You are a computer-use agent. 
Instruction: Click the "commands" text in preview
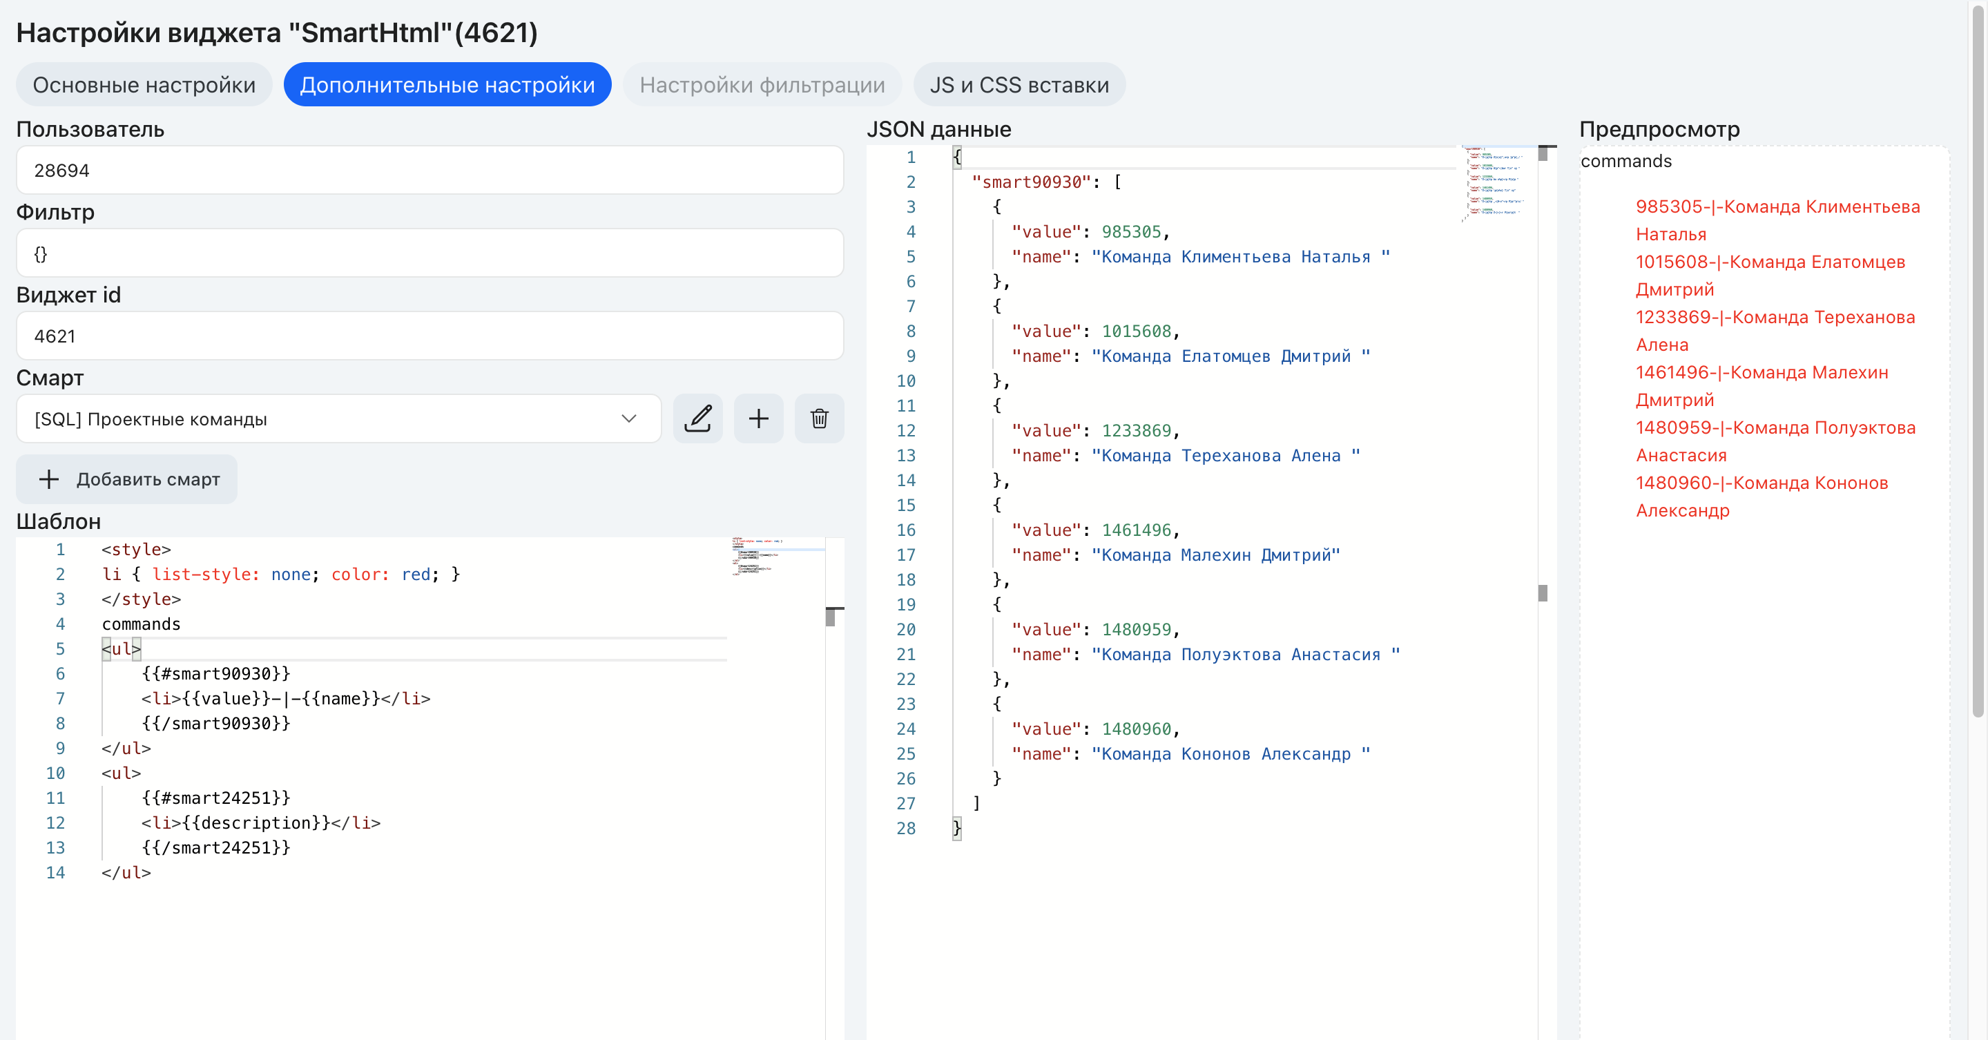[1626, 161]
